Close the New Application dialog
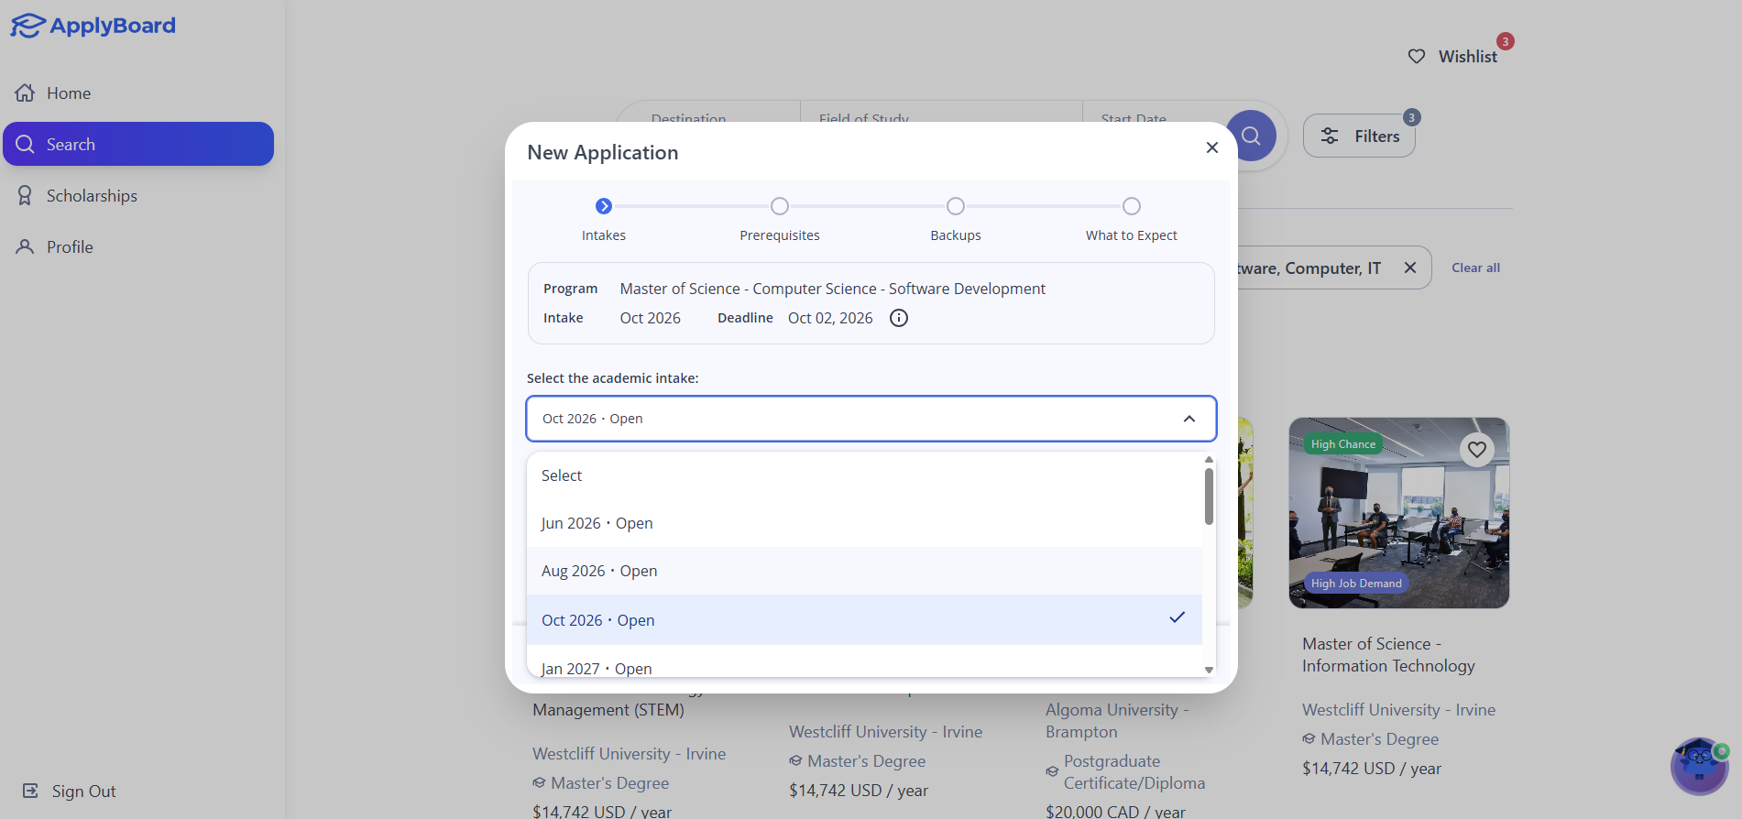The width and height of the screenshot is (1742, 819). pyautogui.click(x=1211, y=147)
